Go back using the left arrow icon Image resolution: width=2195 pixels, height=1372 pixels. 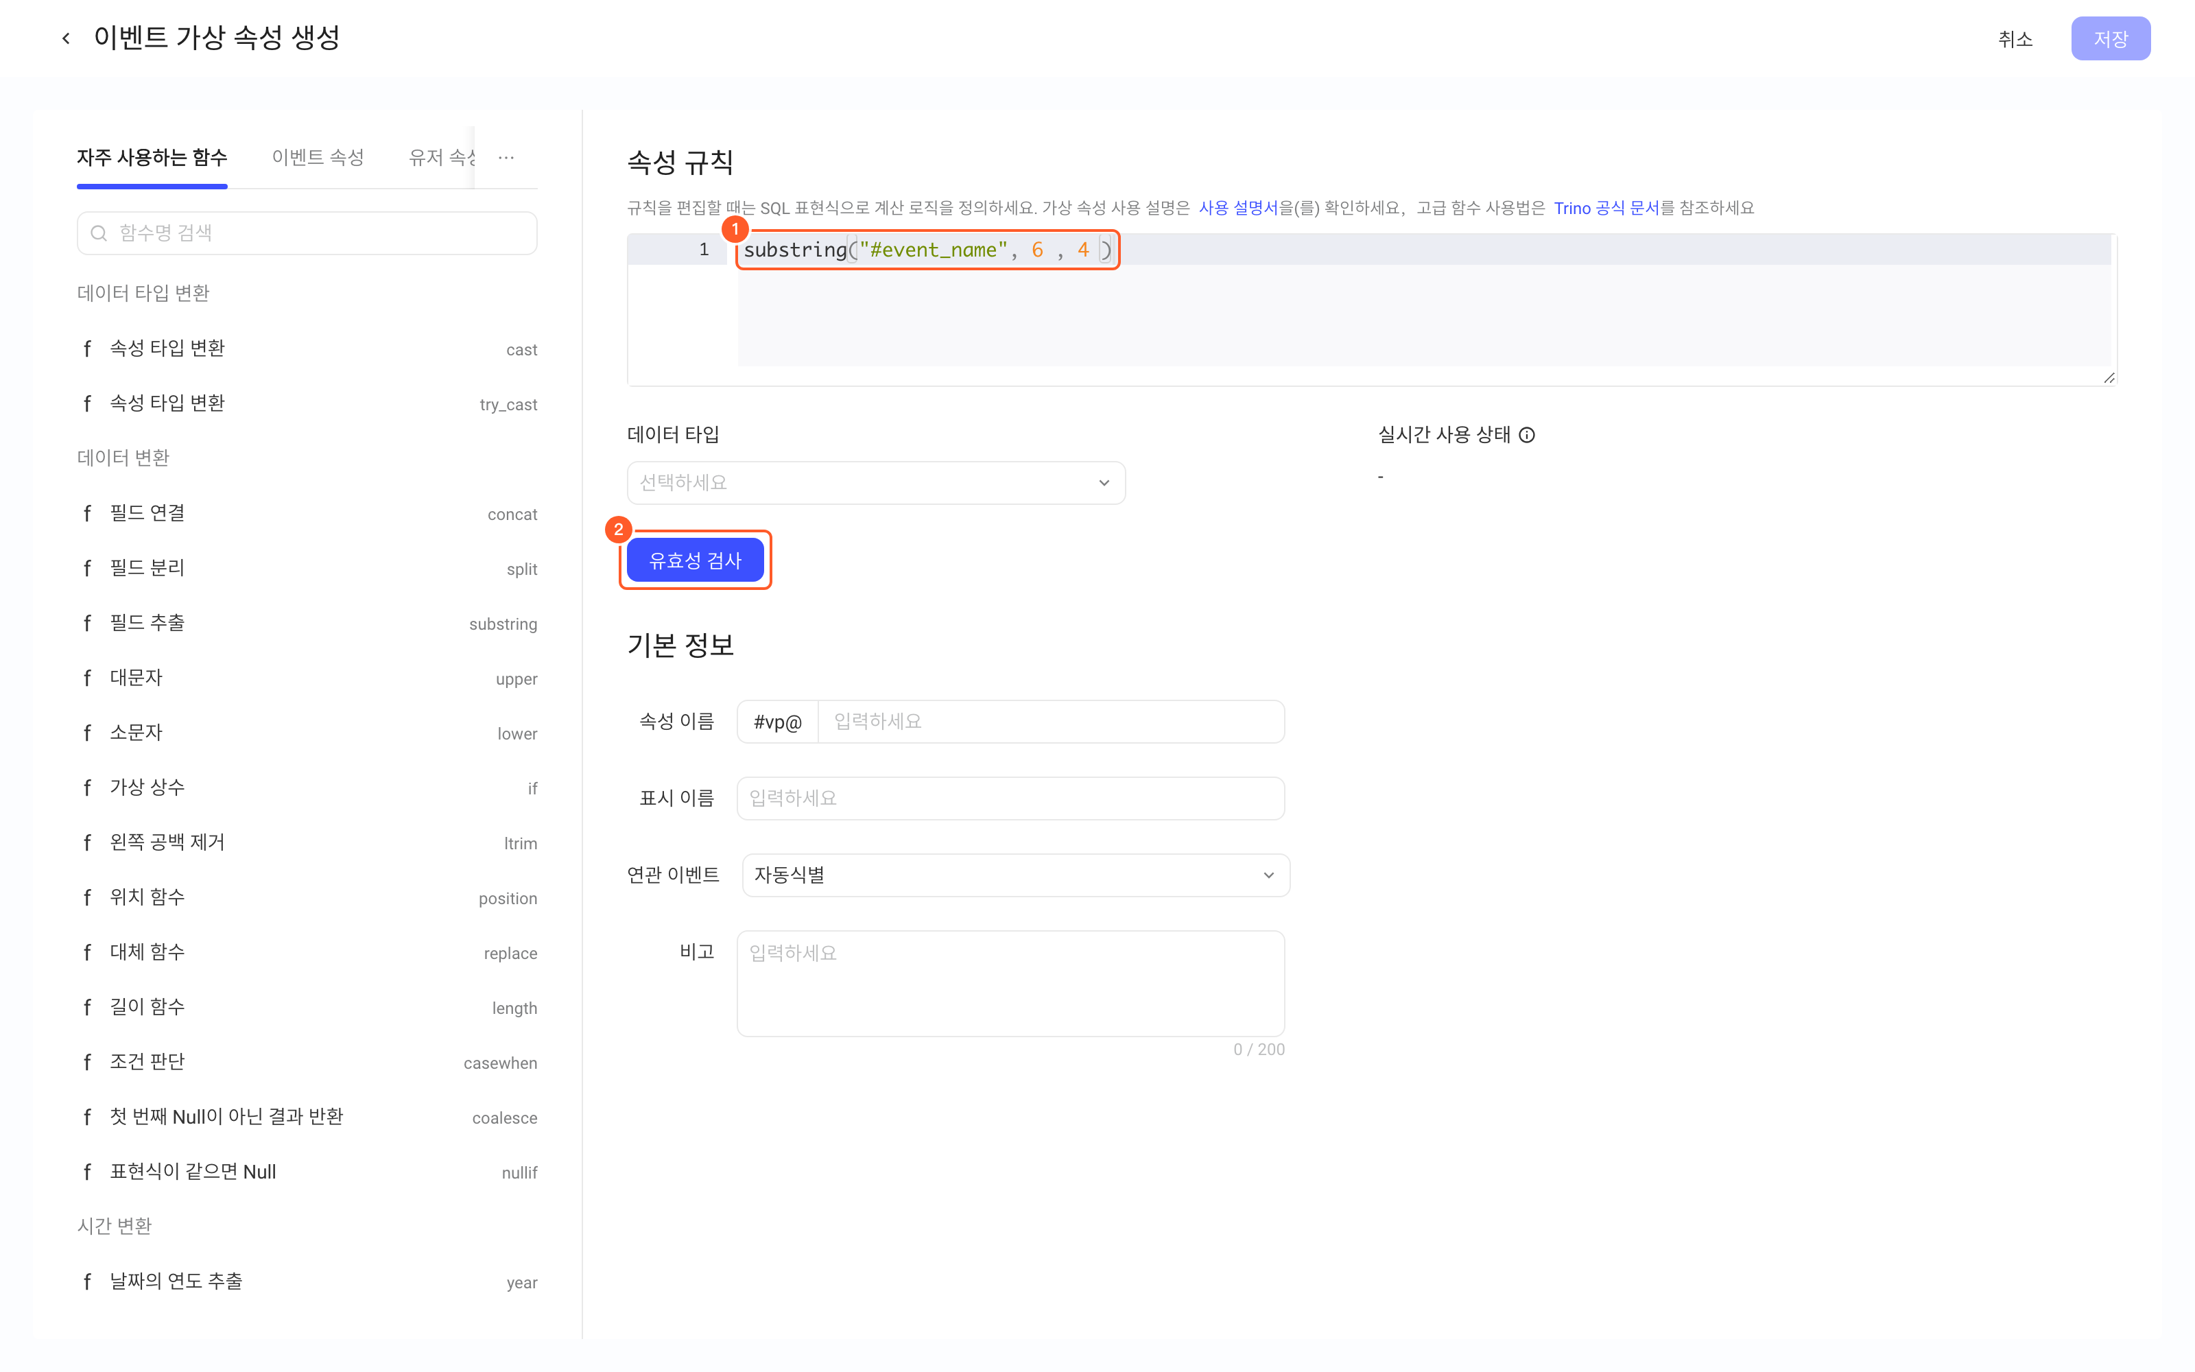[x=65, y=38]
